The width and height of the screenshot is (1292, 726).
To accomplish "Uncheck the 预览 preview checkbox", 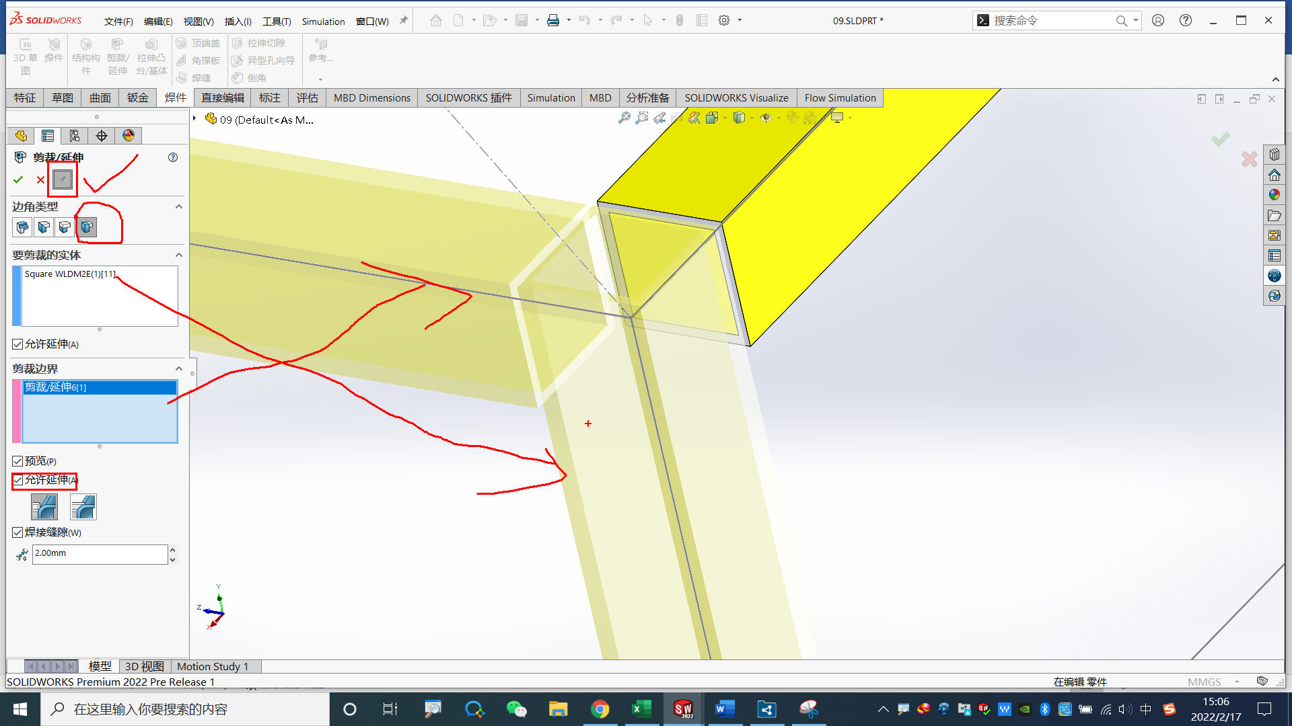I will pyautogui.click(x=18, y=461).
